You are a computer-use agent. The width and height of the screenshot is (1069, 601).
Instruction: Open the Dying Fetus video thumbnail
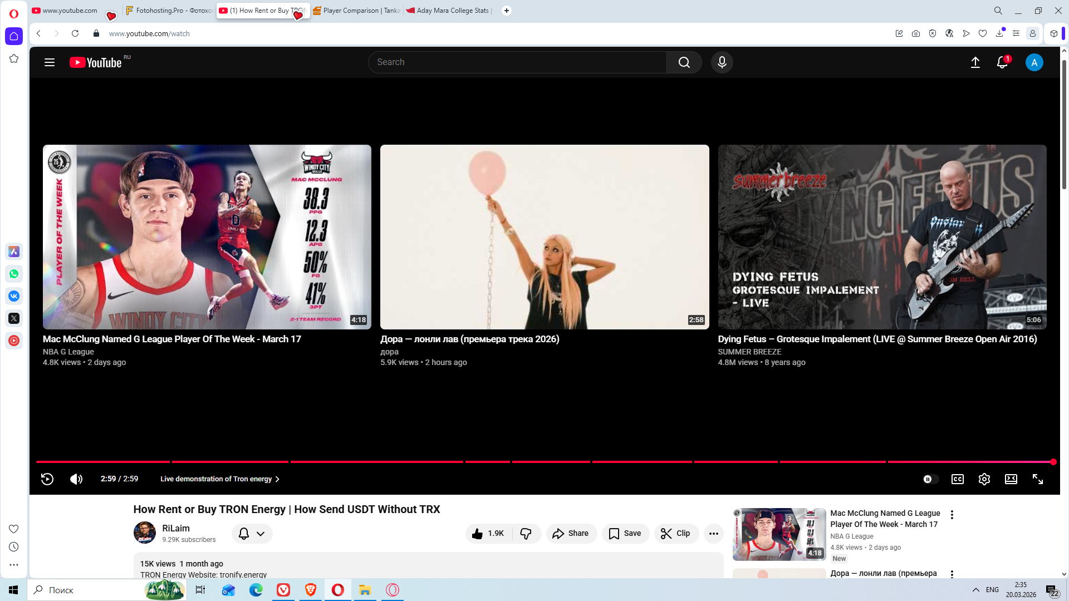[x=882, y=237]
